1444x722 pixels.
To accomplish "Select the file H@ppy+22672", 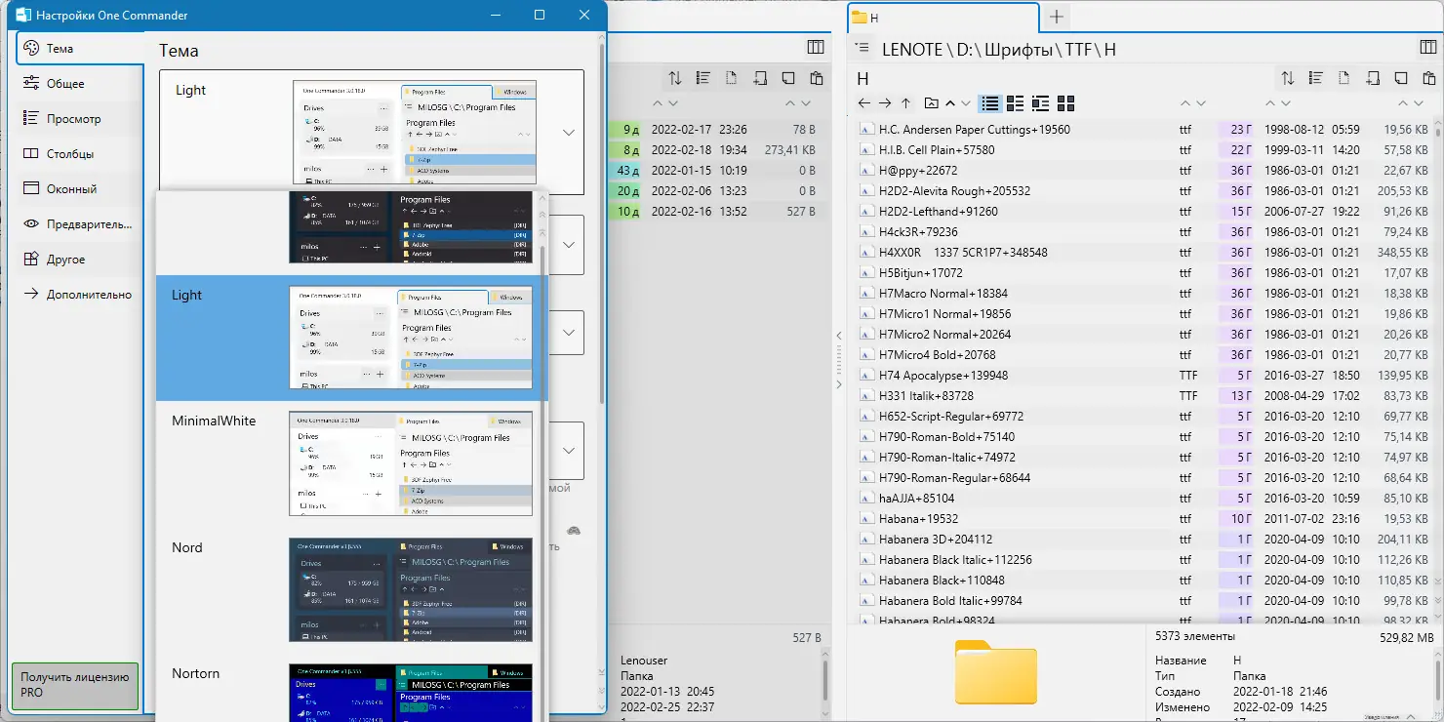I will [1145, 171].
